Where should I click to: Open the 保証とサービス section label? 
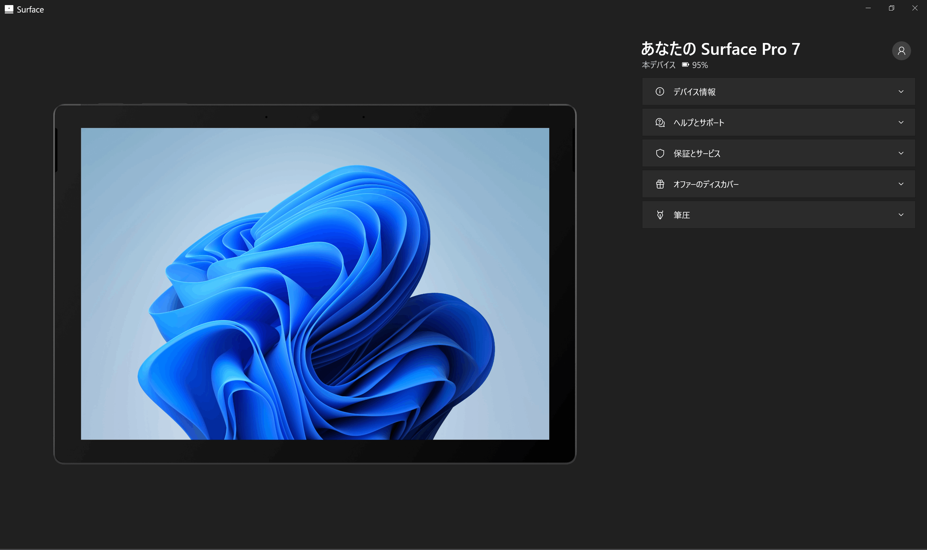coord(697,153)
